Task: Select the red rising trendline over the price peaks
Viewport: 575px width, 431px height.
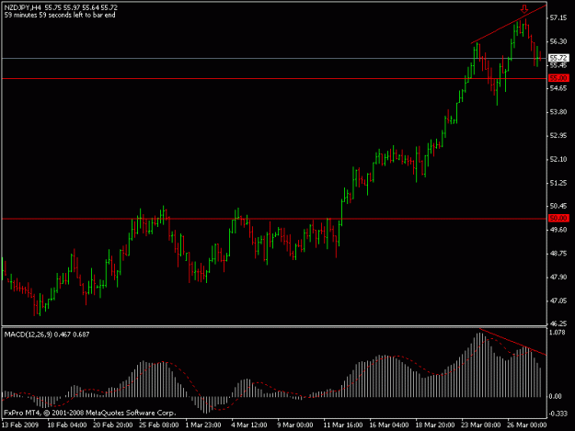Action: [509, 24]
